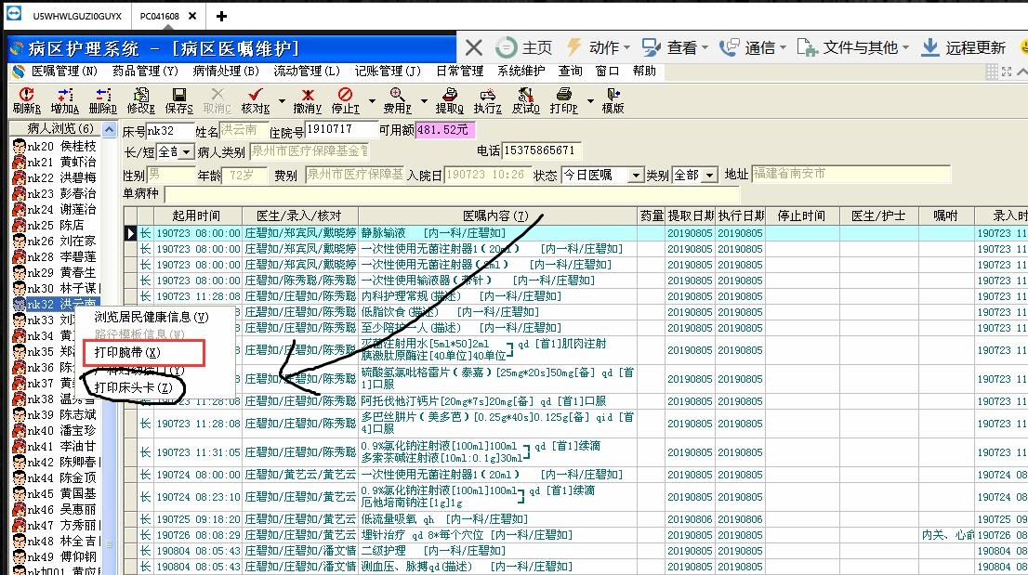Image resolution: width=1028 pixels, height=575 pixels.
Task: Open the 系统维护 menu
Action: (521, 71)
